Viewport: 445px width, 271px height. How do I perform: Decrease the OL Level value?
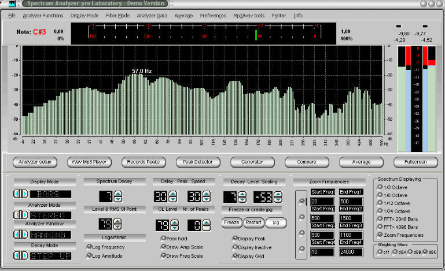click(175, 228)
